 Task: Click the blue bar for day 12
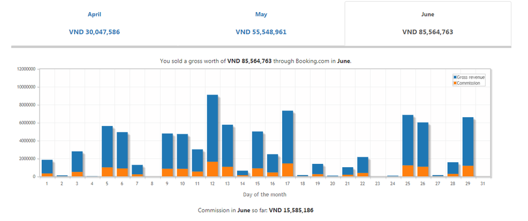[x=212, y=128]
